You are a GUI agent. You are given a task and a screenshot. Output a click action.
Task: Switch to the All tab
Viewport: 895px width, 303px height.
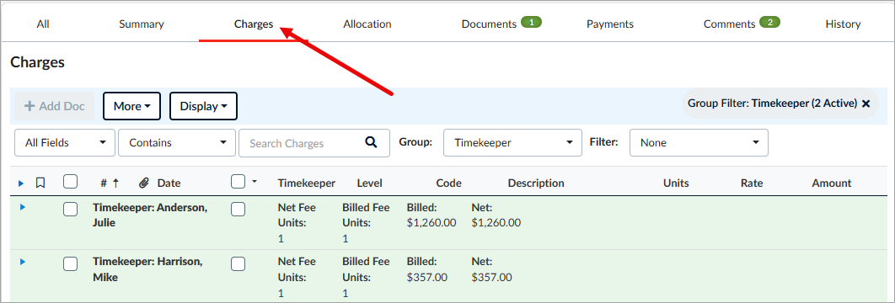tap(43, 24)
